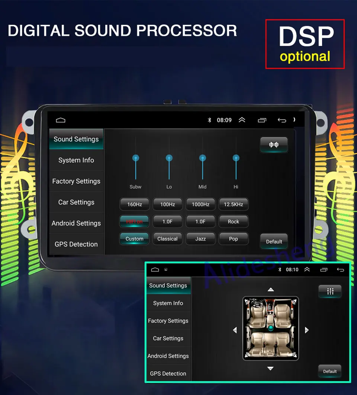Click the Hi slider handle
Image resolution: width=357 pixels, height=395 pixels.
pos(236,158)
